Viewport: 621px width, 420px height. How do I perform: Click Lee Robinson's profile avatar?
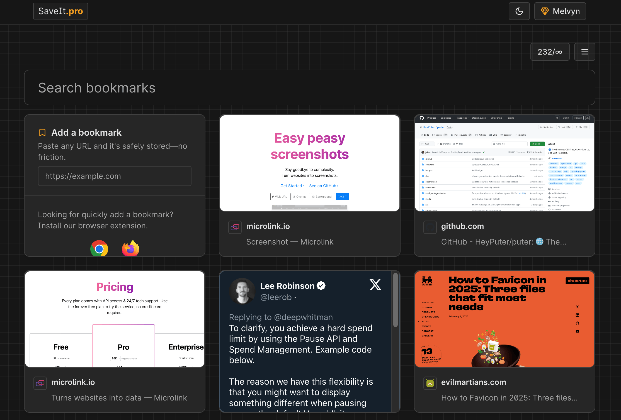[x=242, y=291]
